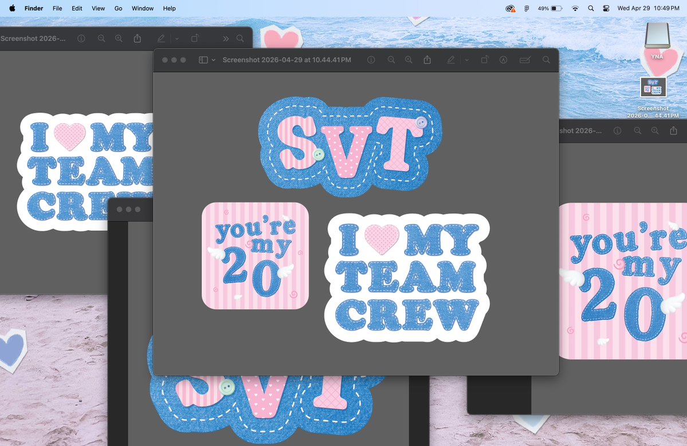Open the Wi-Fi menu
Screen dimensions: 687x446
(575, 9)
